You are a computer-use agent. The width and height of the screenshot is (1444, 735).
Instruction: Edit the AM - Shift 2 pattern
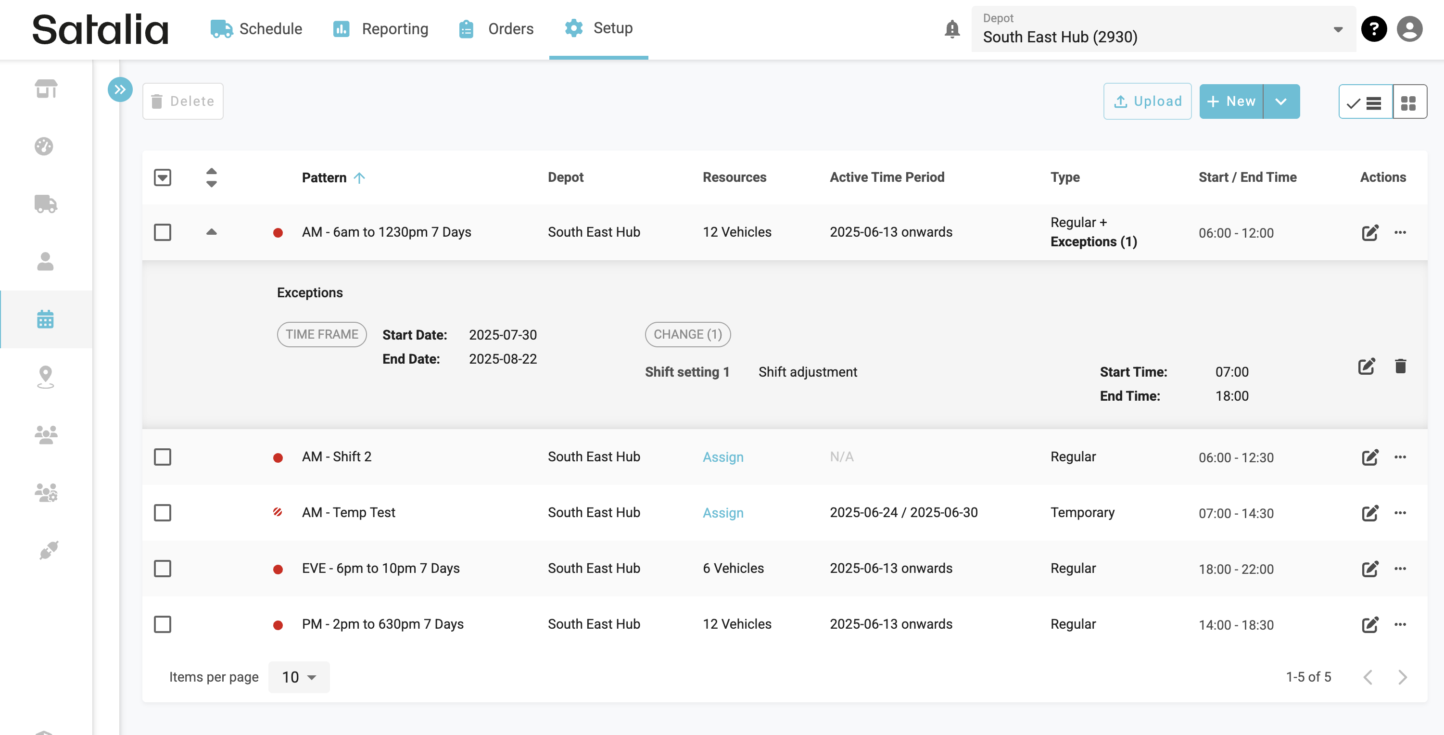(1369, 457)
